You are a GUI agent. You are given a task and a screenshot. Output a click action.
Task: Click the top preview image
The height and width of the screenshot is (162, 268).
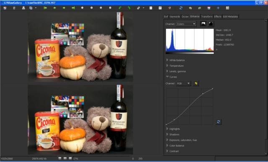80,47
